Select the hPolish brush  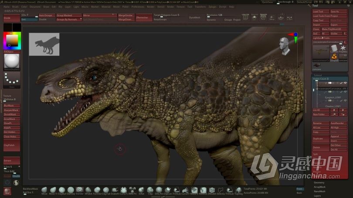click(x=88, y=191)
